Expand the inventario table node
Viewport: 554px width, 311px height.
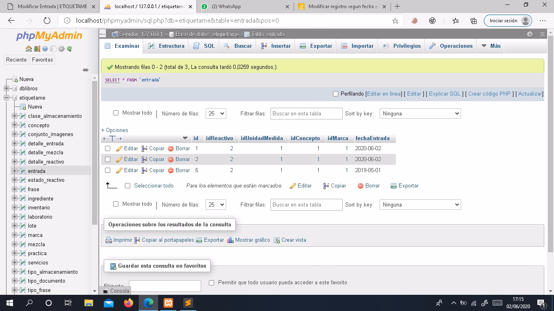(x=15, y=207)
